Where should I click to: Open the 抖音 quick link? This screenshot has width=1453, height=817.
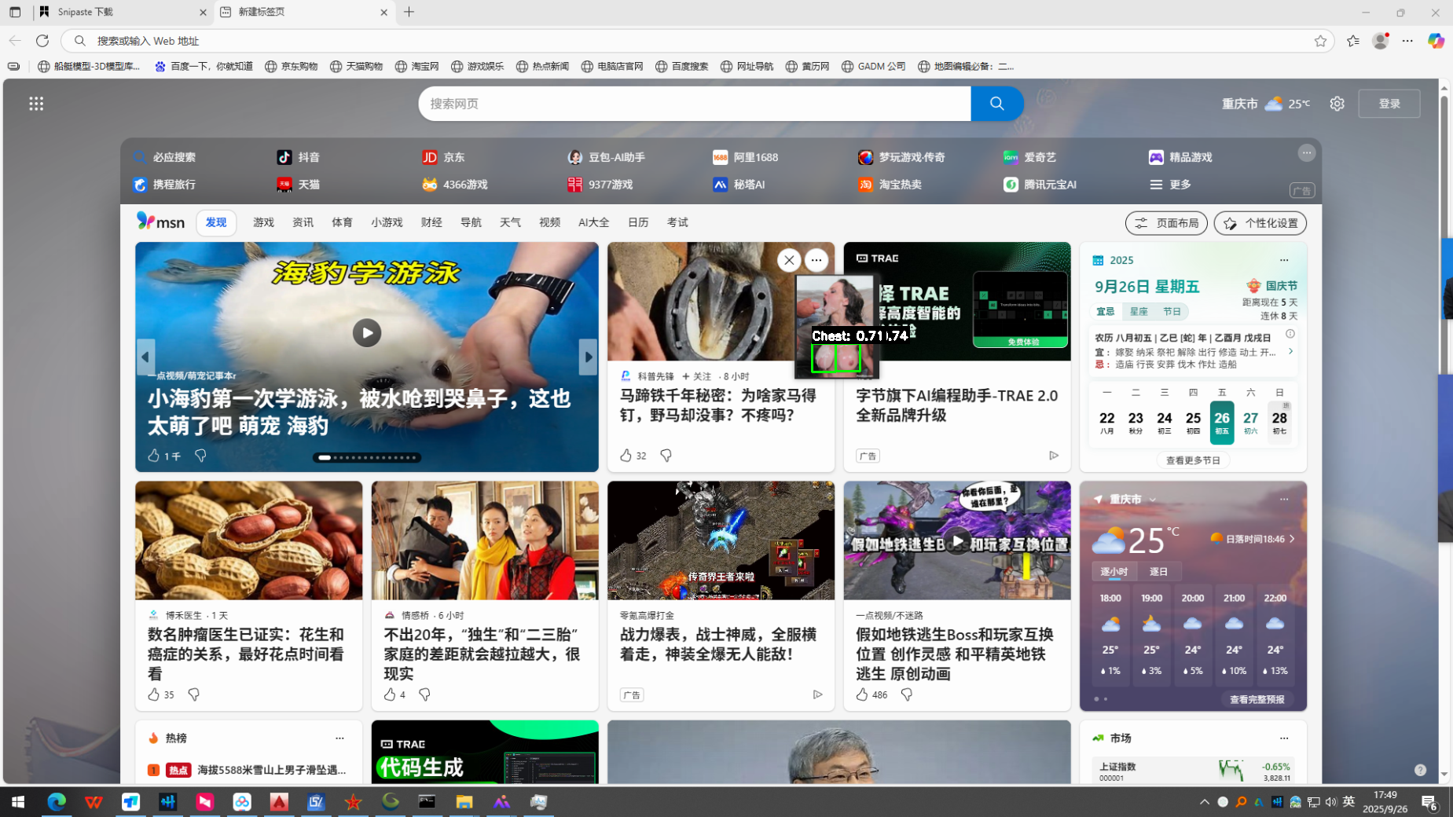click(299, 157)
